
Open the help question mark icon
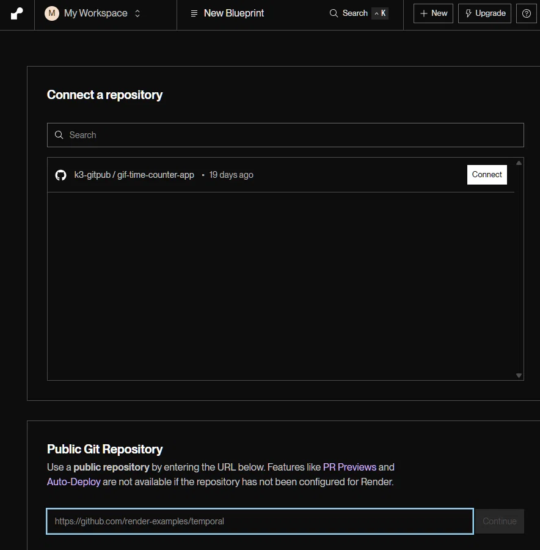tap(526, 13)
